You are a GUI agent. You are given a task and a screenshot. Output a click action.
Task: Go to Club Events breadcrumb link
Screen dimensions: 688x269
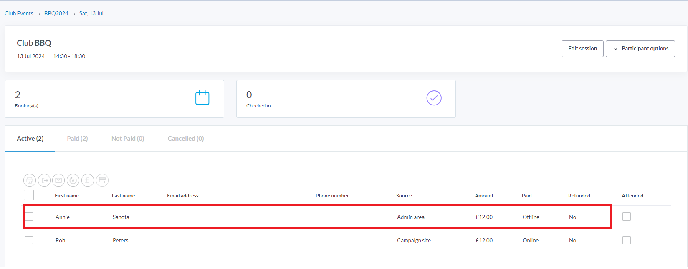click(x=19, y=14)
